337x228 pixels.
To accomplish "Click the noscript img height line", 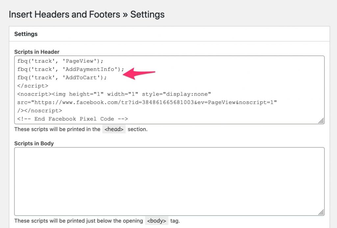I will 114,94.
